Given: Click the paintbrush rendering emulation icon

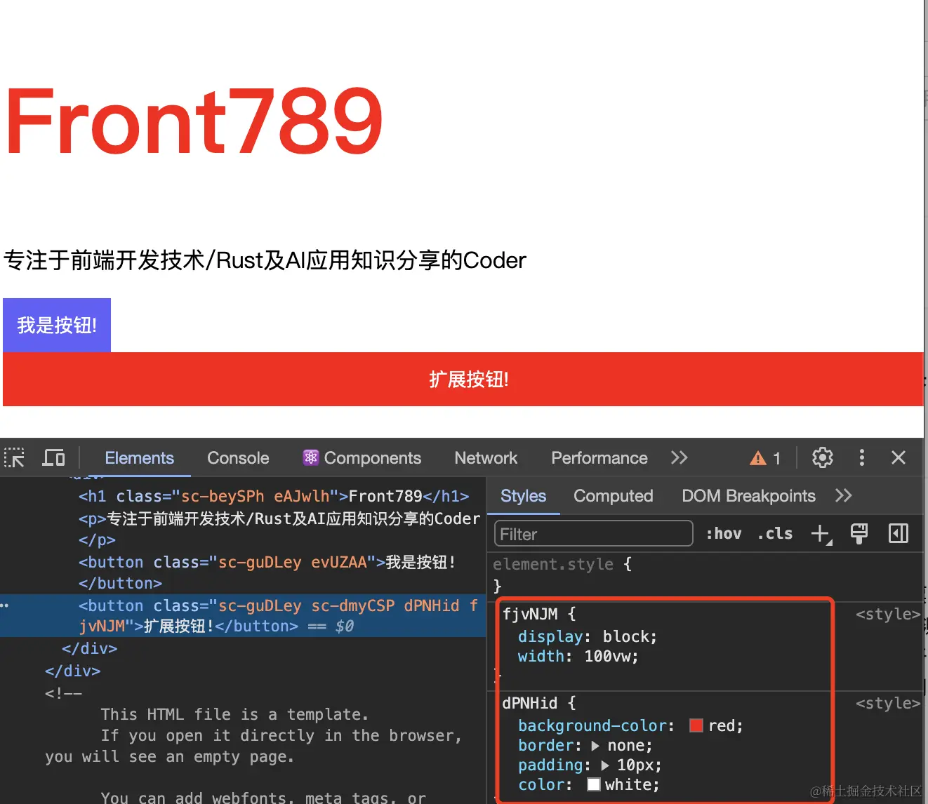Looking at the screenshot, I should point(859,534).
